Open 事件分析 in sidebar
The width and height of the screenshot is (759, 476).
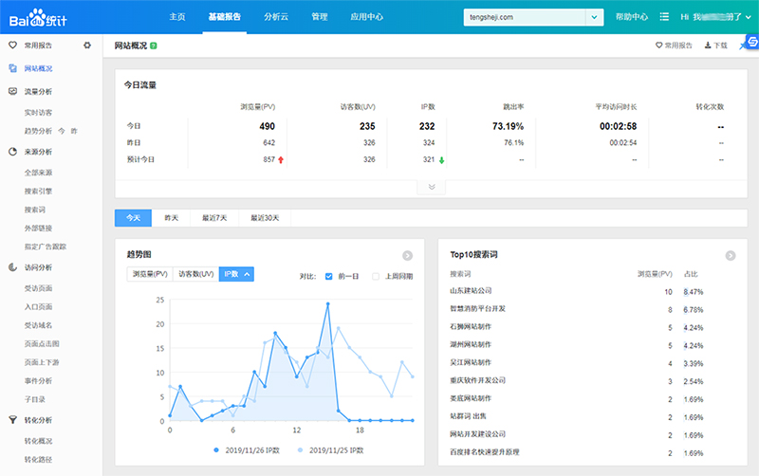[38, 380]
